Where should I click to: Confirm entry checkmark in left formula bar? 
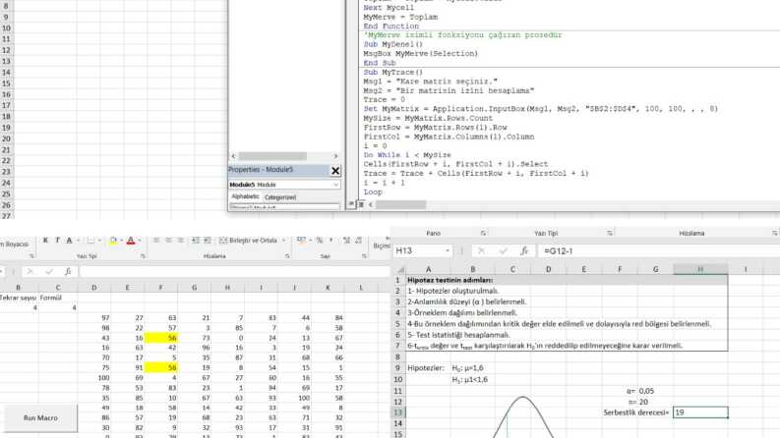tap(49, 272)
